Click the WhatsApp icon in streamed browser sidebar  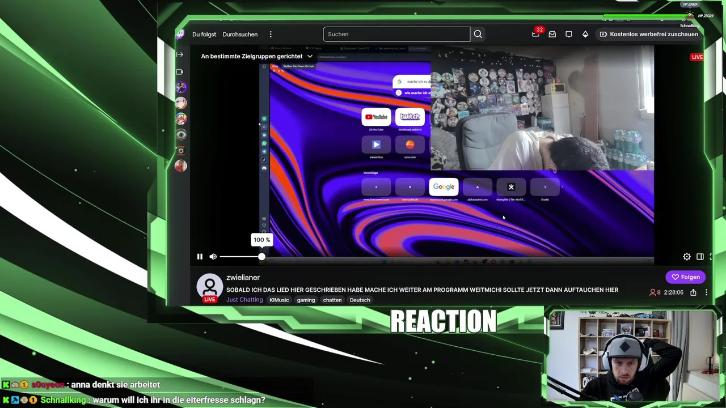point(264,143)
